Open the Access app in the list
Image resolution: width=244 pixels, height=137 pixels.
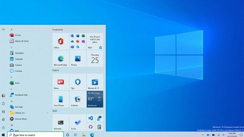click(x=29, y=35)
